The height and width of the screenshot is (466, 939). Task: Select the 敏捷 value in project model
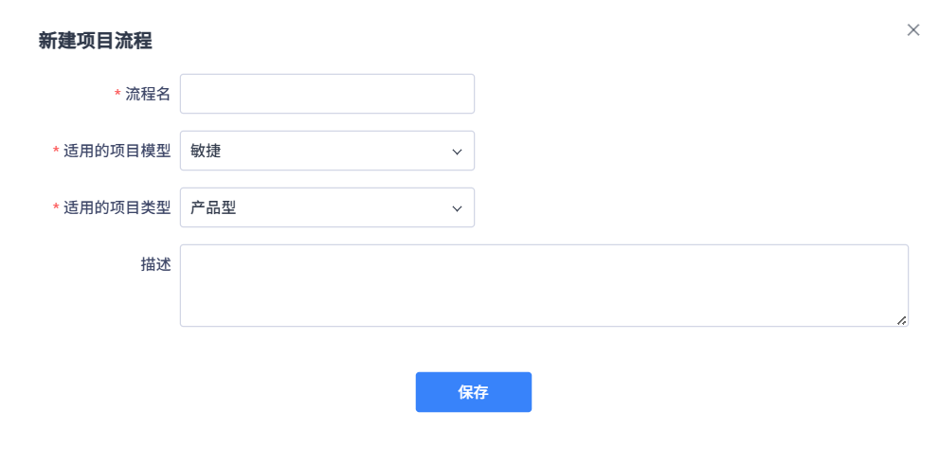pos(206,151)
